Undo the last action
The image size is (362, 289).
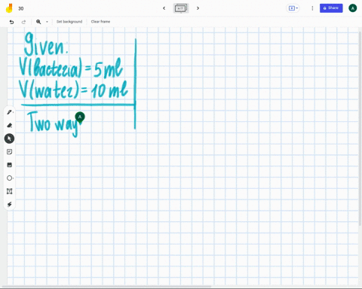coord(11,22)
